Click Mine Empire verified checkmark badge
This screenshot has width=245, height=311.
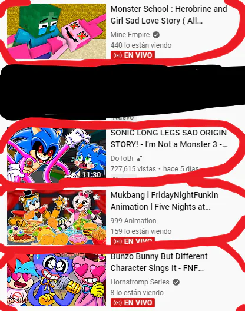pyautogui.click(x=156, y=35)
